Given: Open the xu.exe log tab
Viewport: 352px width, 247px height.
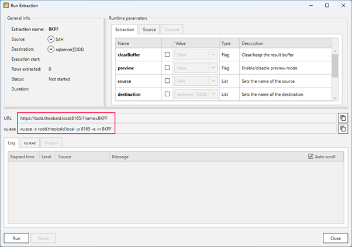Looking at the screenshot, I should [29, 142].
